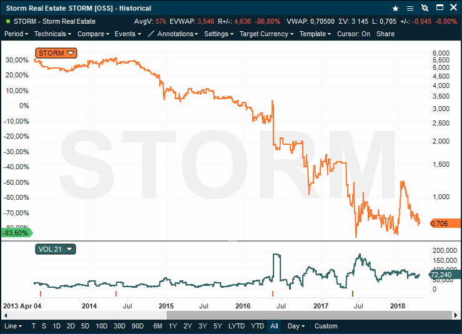Toggle Cursor: On setting
Screen dimensions: 462x334
point(353,34)
